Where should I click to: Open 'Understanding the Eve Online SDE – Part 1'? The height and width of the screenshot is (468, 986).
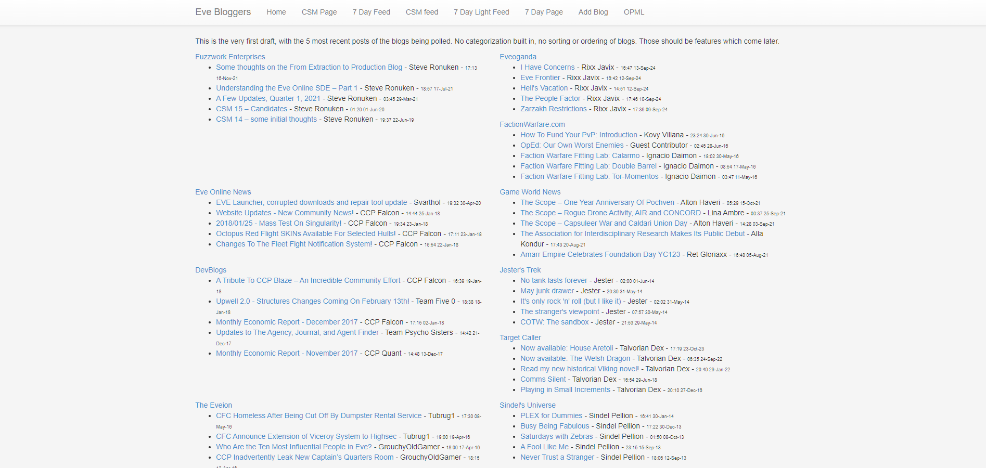point(287,88)
